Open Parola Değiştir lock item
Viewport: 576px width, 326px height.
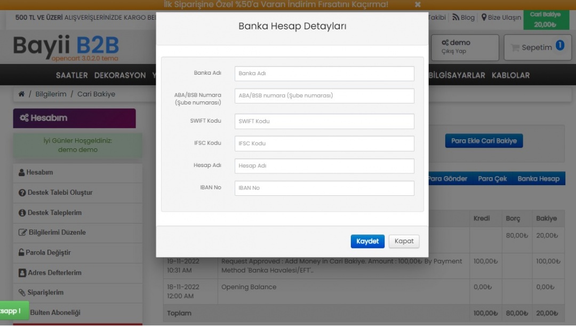pyautogui.click(x=48, y=252)
